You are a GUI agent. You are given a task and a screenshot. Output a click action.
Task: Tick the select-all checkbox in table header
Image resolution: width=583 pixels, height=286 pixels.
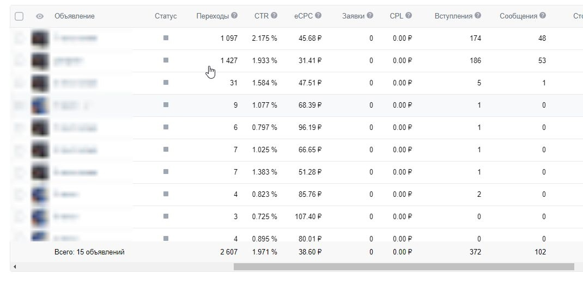tap(19, 16)
